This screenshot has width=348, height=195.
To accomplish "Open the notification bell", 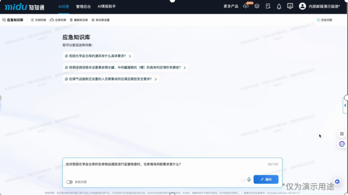I will 279,6.
